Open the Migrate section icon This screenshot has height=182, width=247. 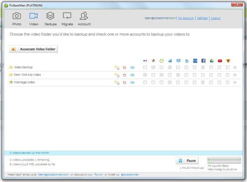click(x=67, y=16)
